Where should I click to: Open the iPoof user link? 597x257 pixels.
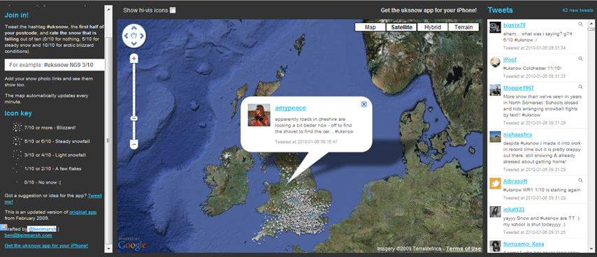[510, 59]
